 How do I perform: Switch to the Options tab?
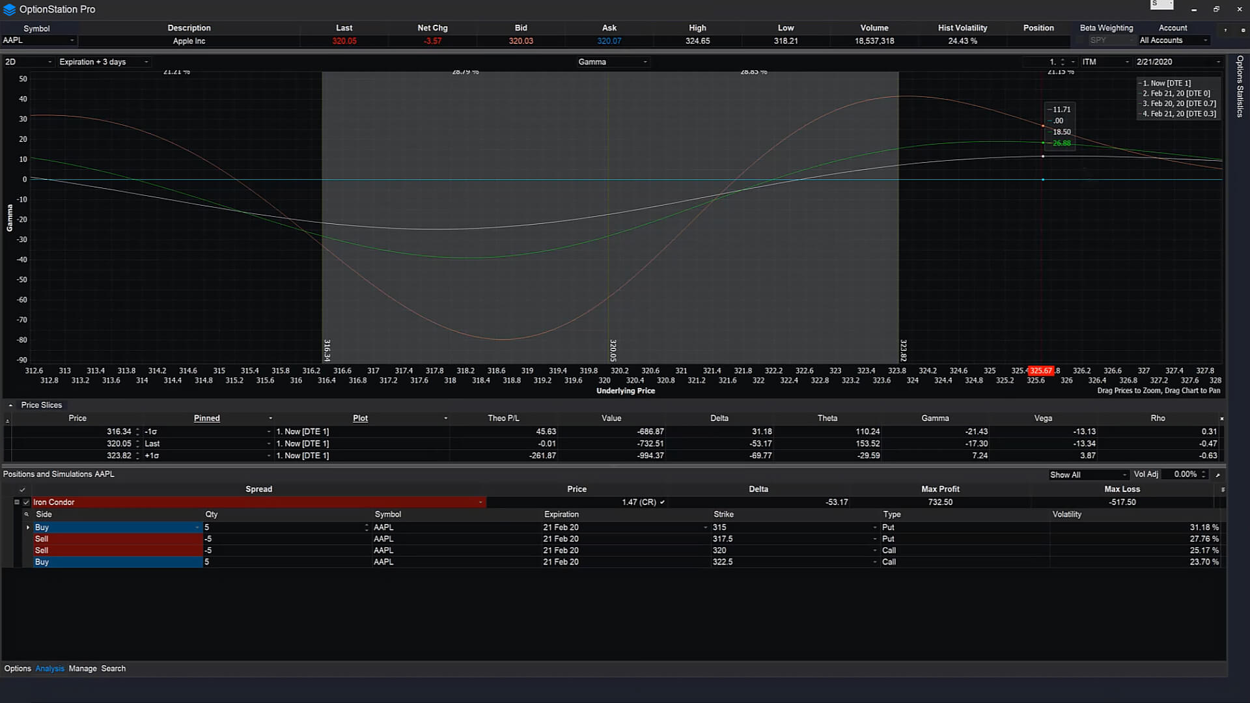[18, 668]
